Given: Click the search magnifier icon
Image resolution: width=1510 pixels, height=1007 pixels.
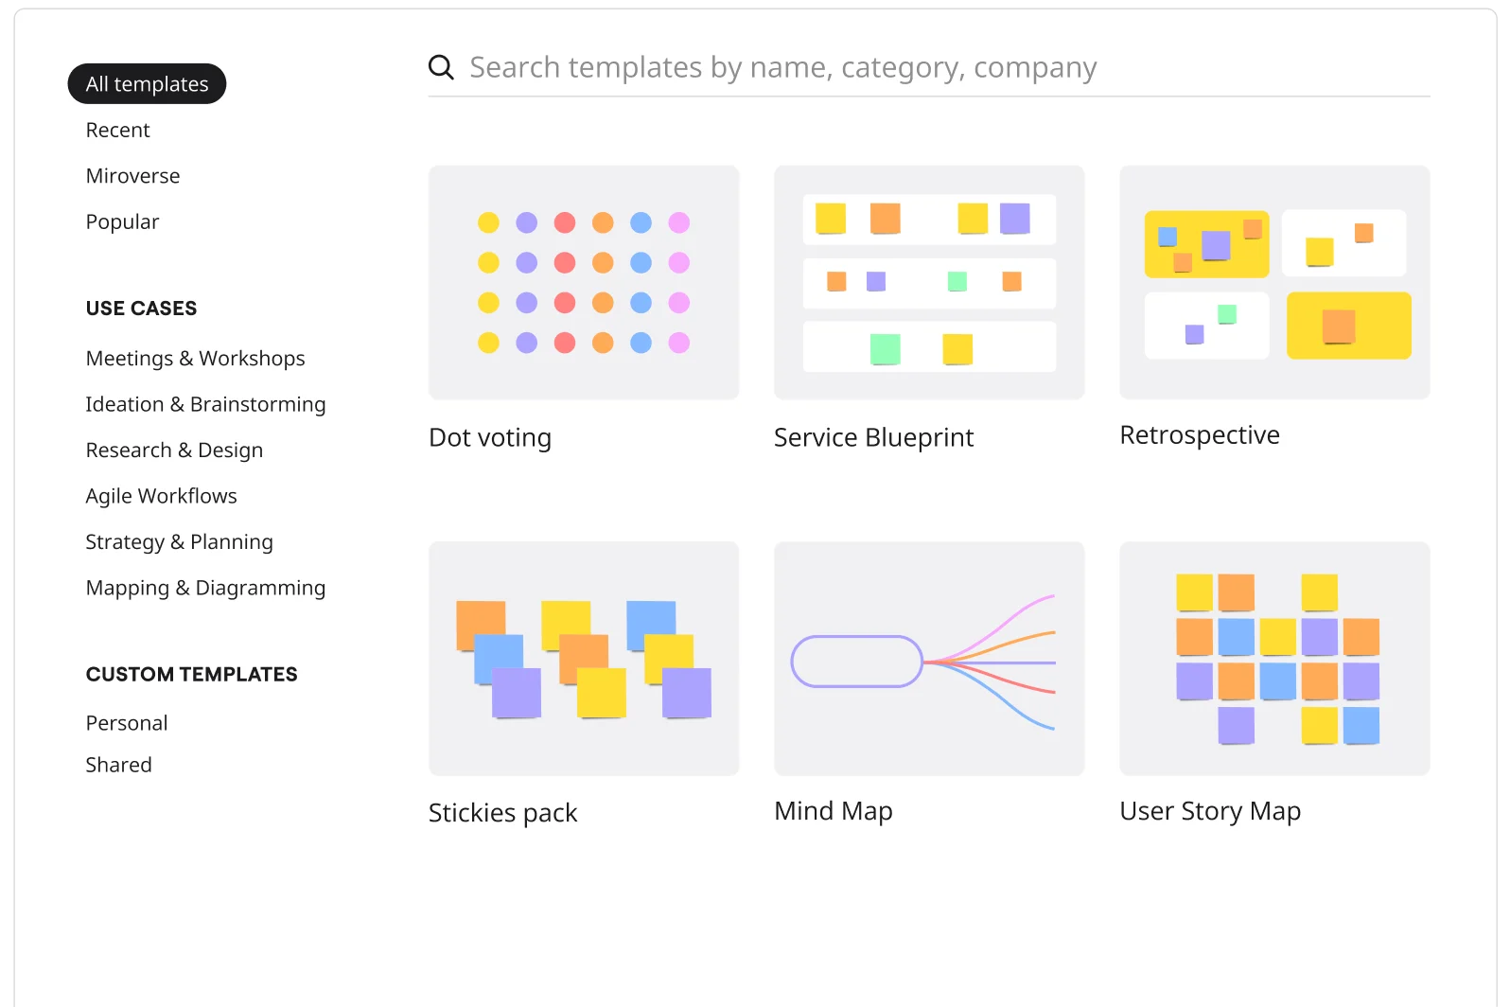Looking at the screenshot, I should coord(441,67).
